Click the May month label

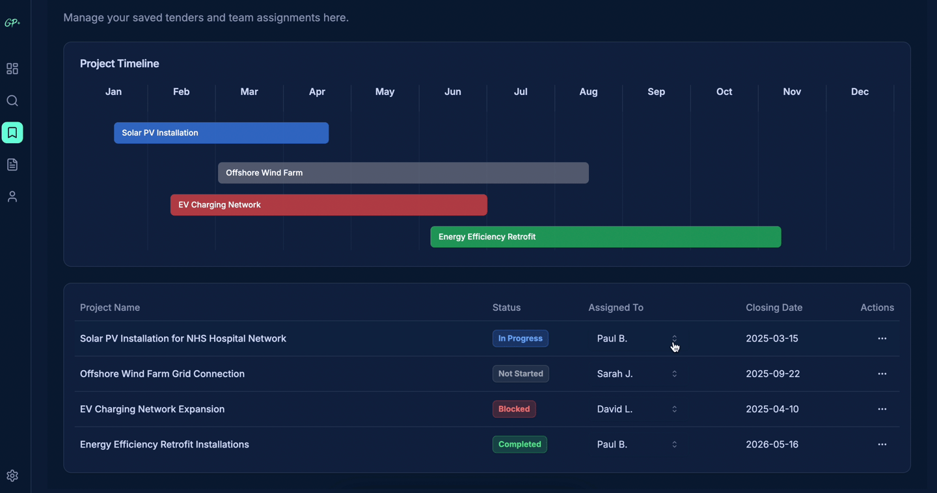385,92
